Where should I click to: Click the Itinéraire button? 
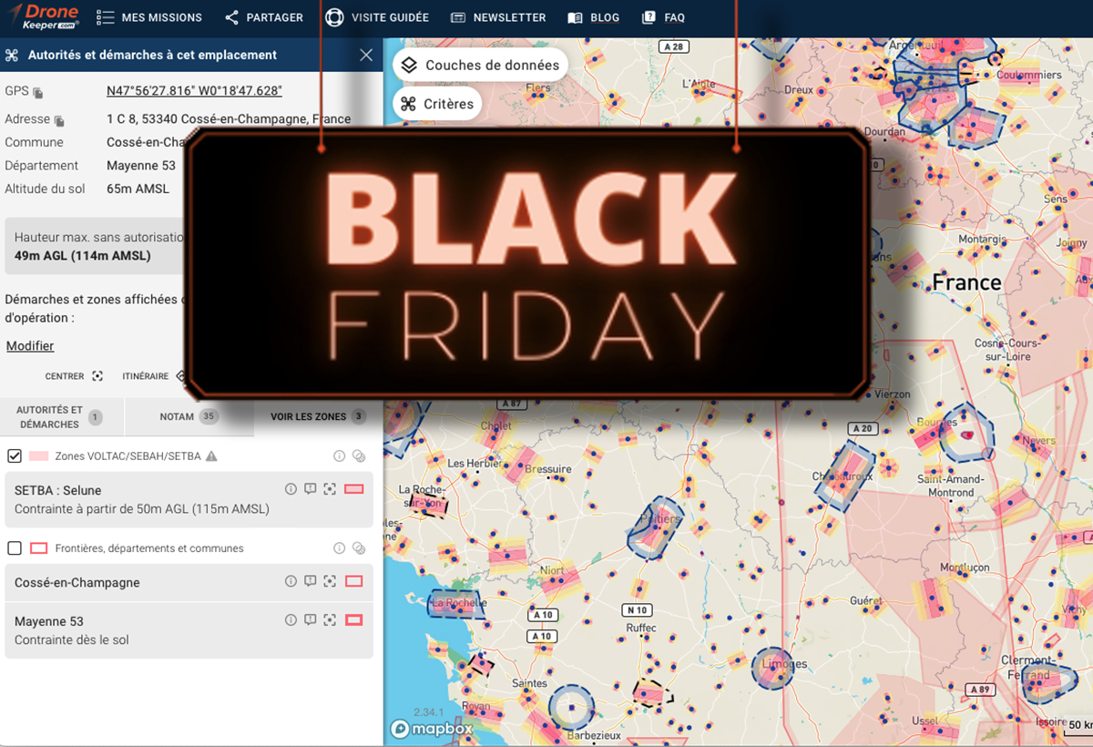[153, 376]
